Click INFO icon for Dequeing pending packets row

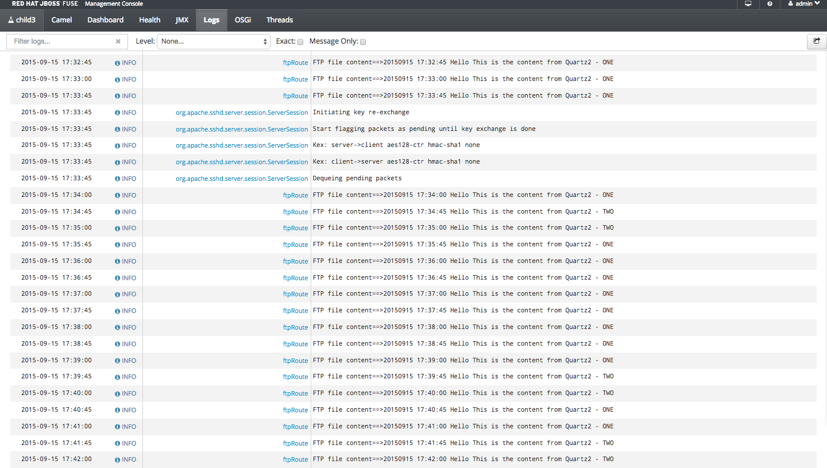coord(118,179)
